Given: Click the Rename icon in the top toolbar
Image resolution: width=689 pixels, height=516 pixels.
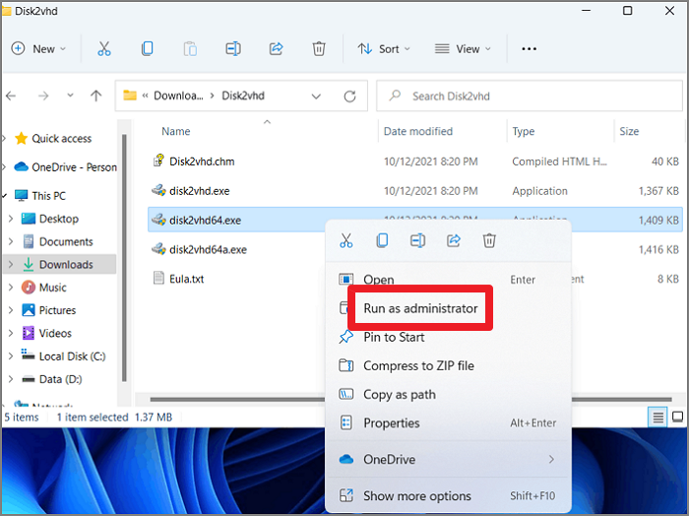Looking at the screenshot, I should pyautogui.click(x=233, y=48).
